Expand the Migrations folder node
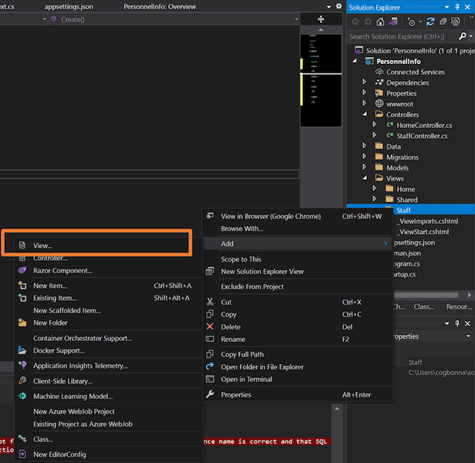Screen dimensions: 475x463 pos(365,157)
